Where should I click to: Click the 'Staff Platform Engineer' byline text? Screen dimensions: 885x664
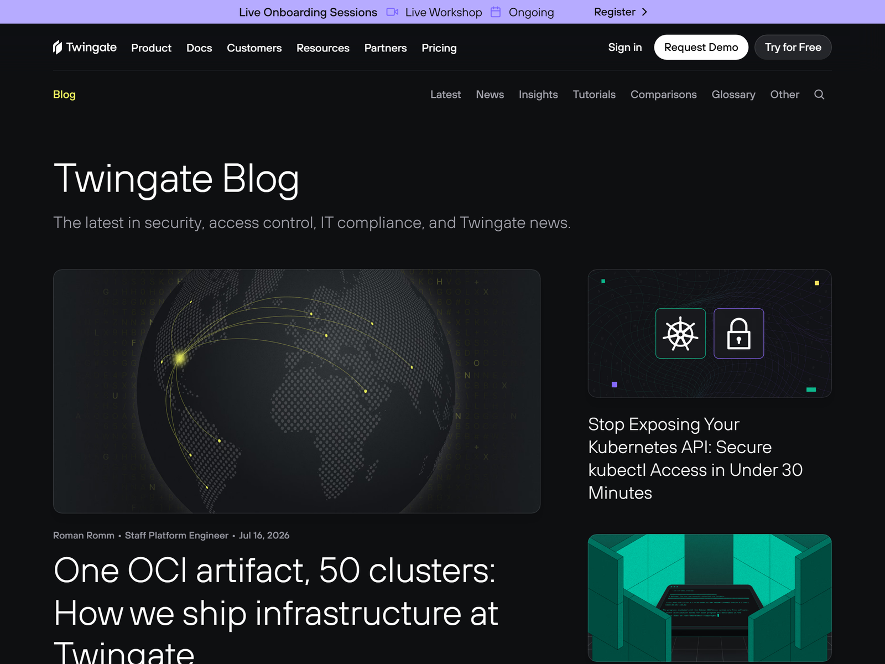tap(176, 536)
